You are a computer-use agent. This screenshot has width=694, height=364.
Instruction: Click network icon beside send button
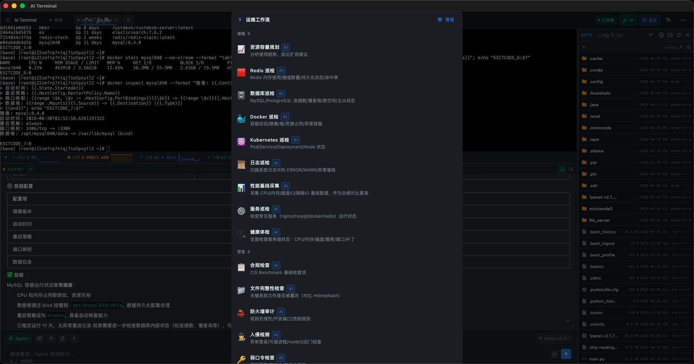point(554,354)
